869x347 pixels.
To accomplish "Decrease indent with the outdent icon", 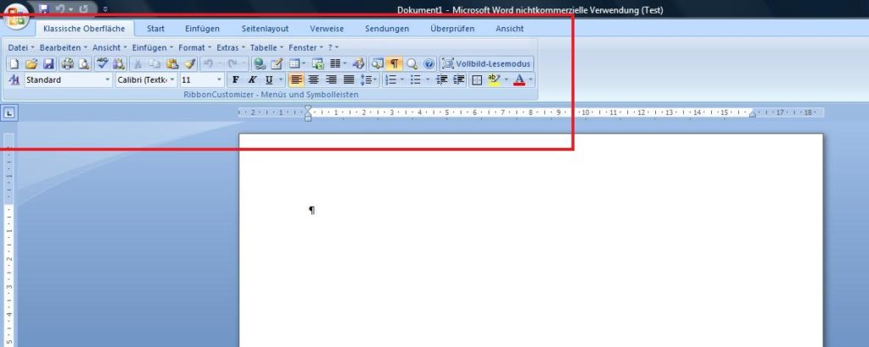I will (x=441, y=80).
